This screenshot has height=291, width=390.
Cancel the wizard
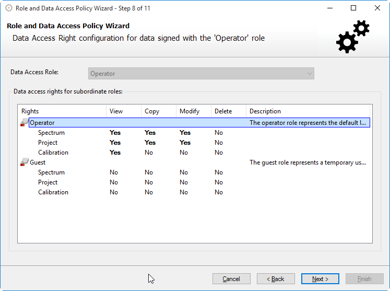point(231,279)
